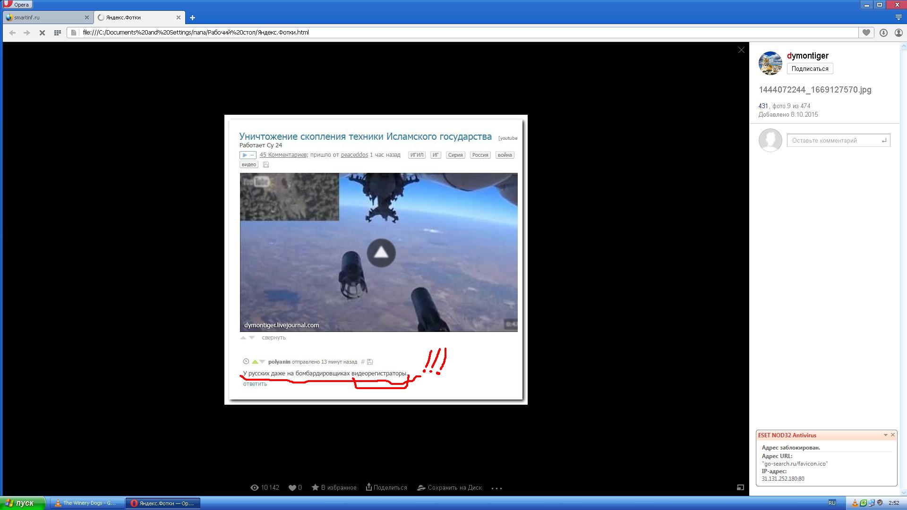This screenshot has width=907, height=510.
Task: Open a new tab with plus button
Action: tap(192, 17)
